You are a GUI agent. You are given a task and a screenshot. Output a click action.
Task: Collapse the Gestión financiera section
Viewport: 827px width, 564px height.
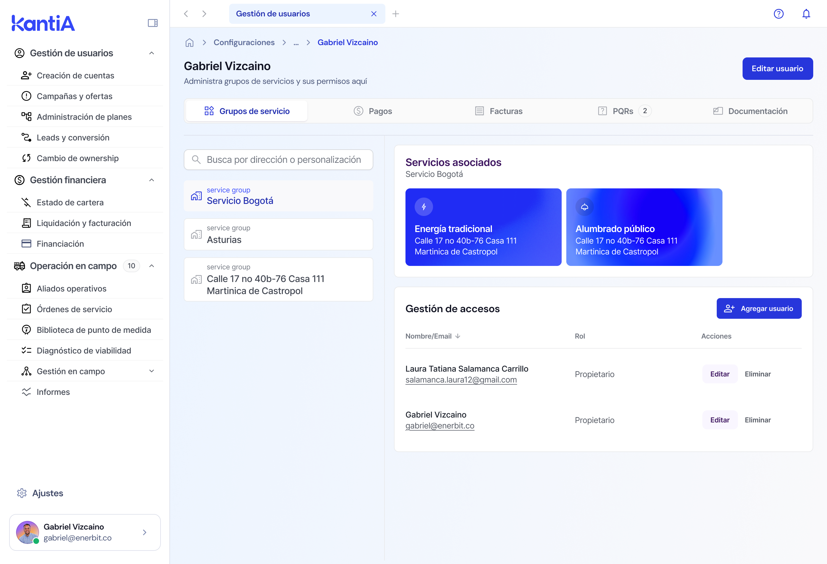[152, 180]
